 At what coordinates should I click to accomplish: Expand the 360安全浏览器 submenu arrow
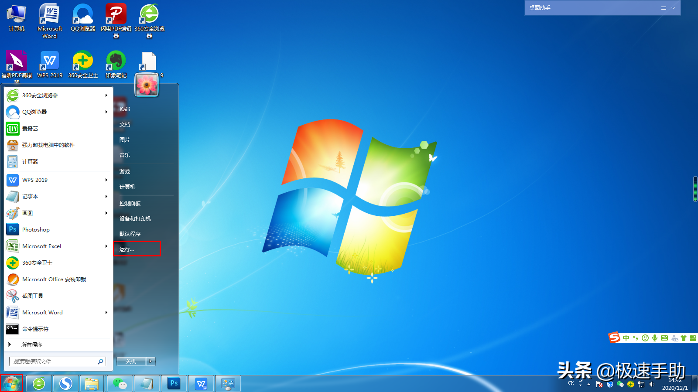pos(106,95)
